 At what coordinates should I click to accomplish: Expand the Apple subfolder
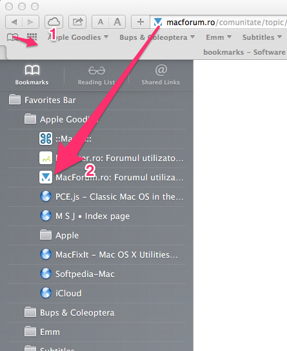[x=96, y=235]
